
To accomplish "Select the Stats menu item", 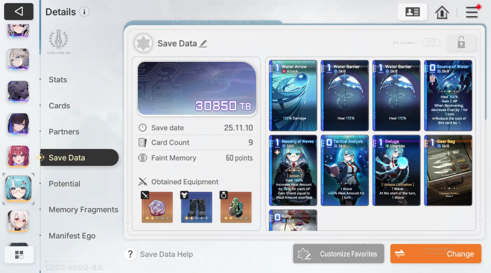I will click(x=58, y=80).
